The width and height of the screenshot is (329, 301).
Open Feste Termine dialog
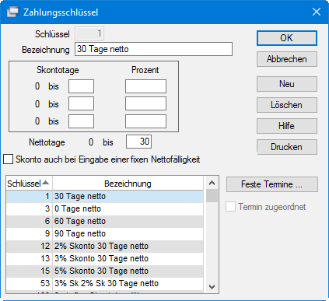[x=272, y=184]
